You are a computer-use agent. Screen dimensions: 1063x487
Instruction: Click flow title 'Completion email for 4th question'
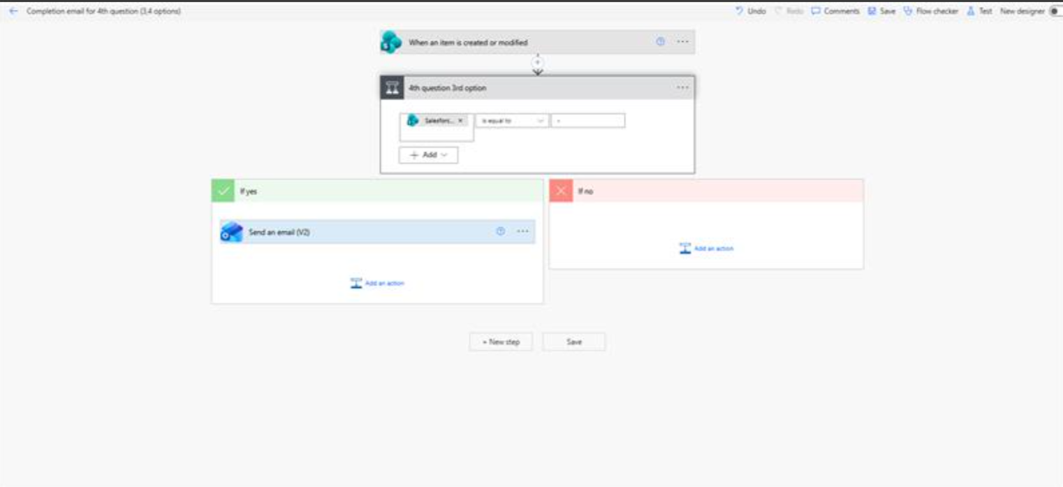103,11
